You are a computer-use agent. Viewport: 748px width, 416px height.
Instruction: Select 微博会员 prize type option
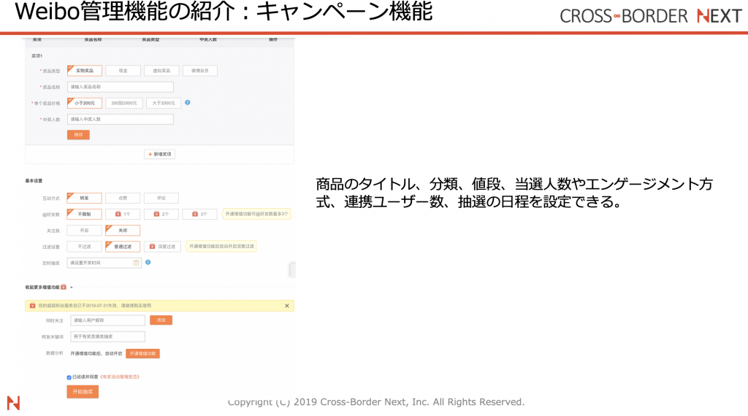click(x=200, y=71)
